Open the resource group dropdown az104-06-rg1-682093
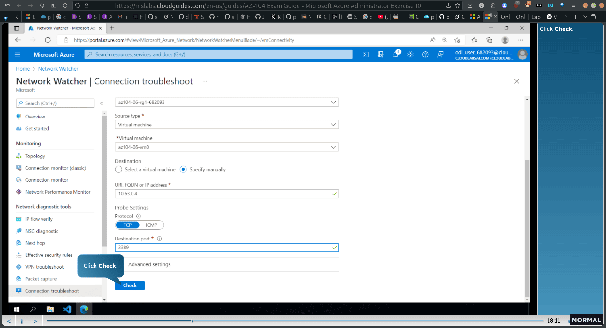The height and width of the screenshot is (328, 606). coord(227,102)
